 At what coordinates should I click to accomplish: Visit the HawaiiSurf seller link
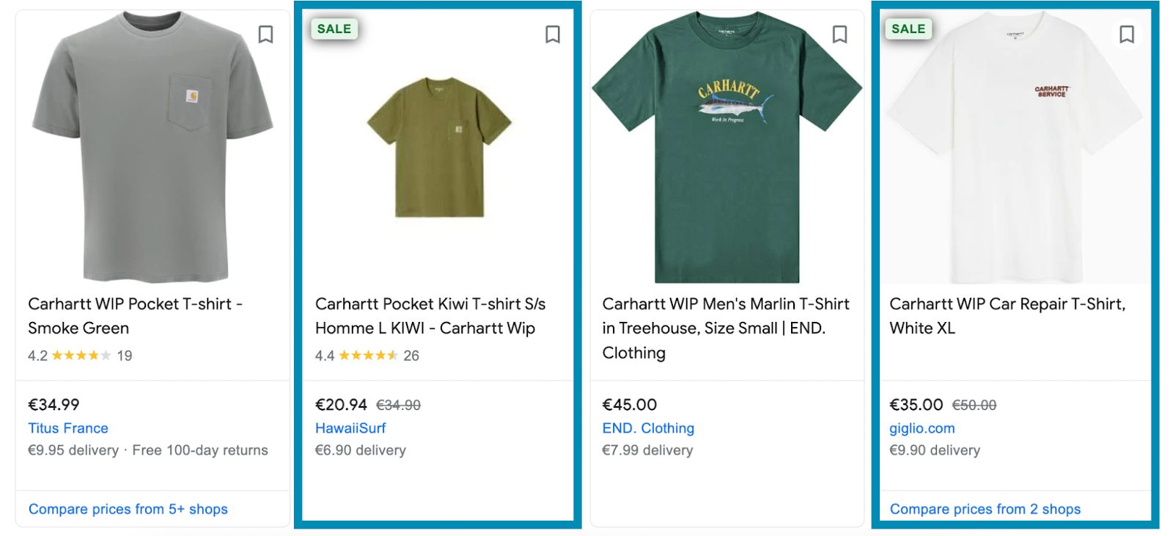coord(350,428)
